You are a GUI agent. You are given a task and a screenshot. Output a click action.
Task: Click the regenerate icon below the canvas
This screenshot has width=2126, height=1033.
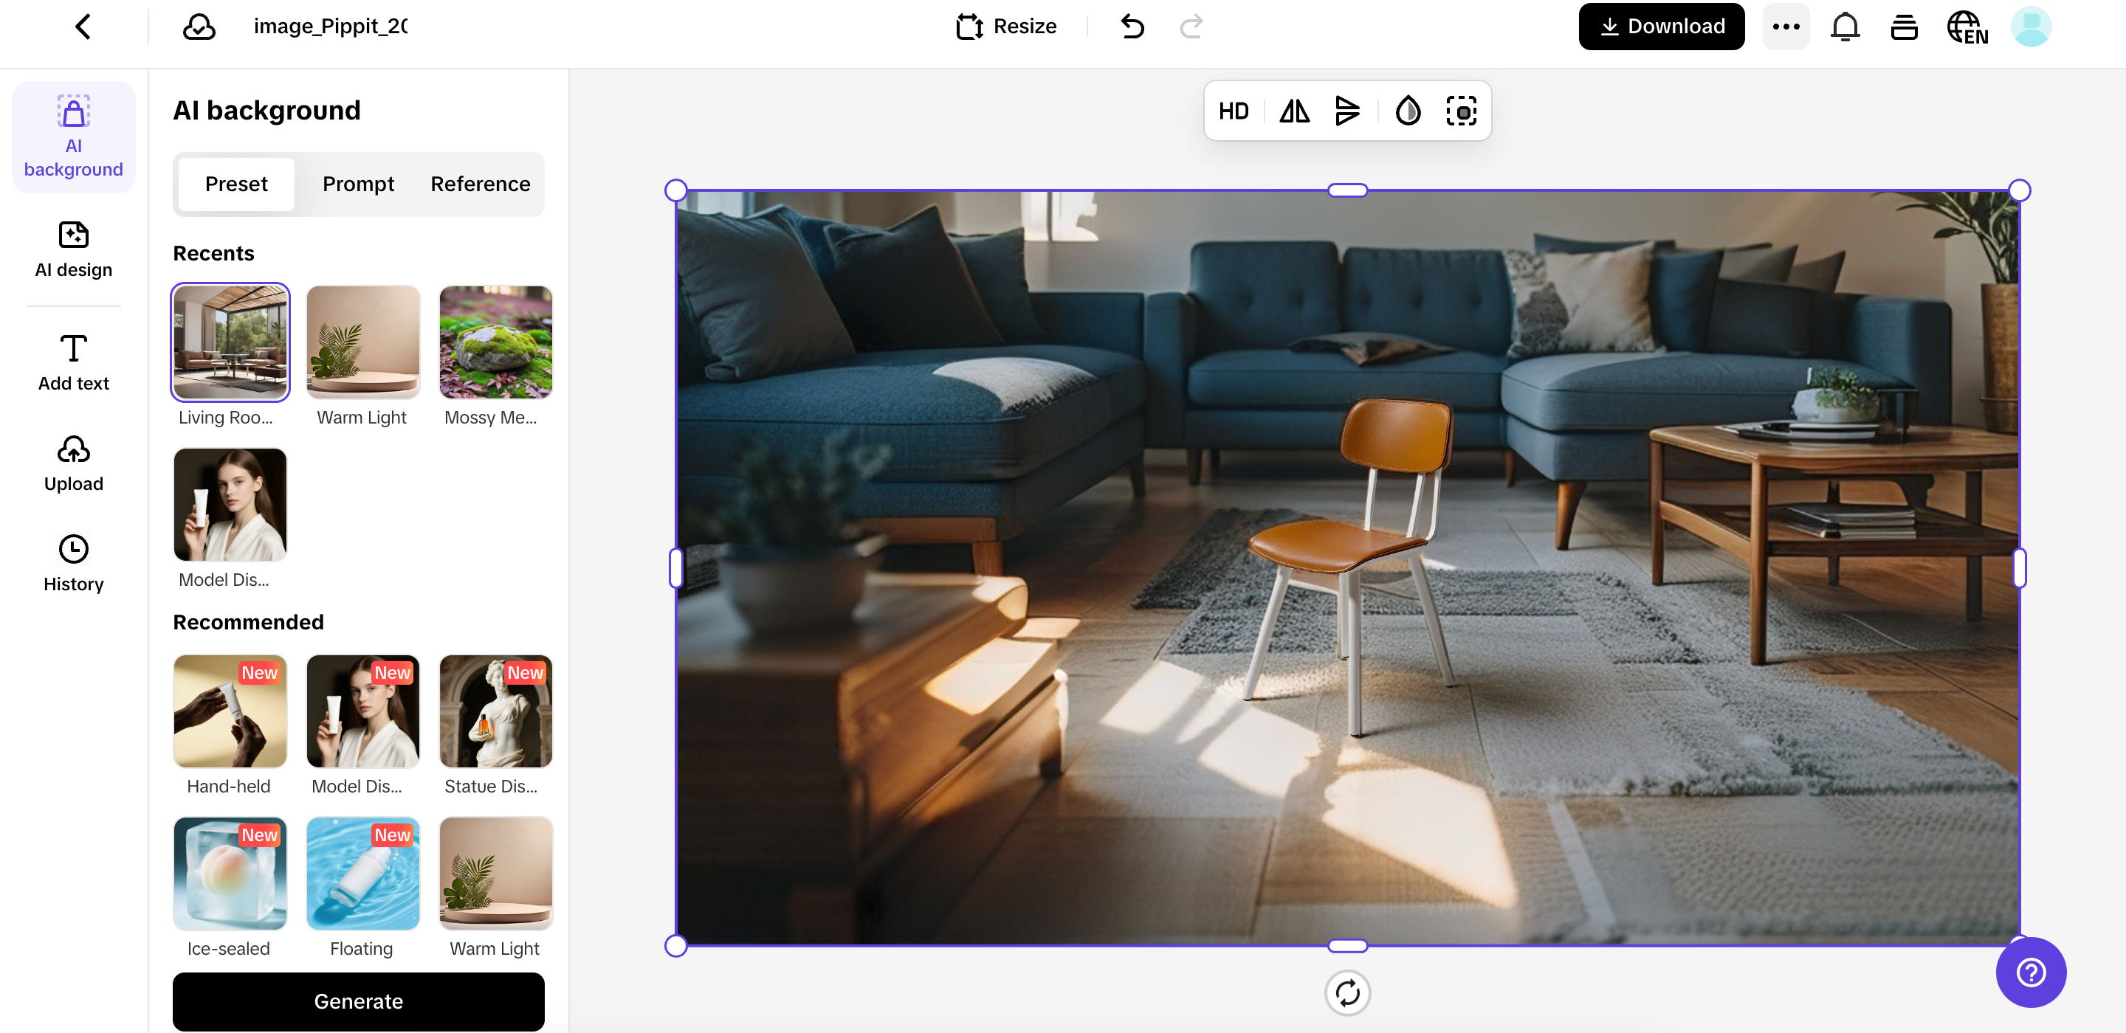pos(1348,993)
